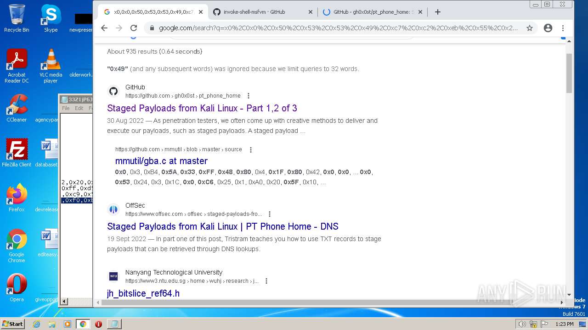Open a new Chrome tab
Screen dimensions: 588x330
[x=437, y=12]
